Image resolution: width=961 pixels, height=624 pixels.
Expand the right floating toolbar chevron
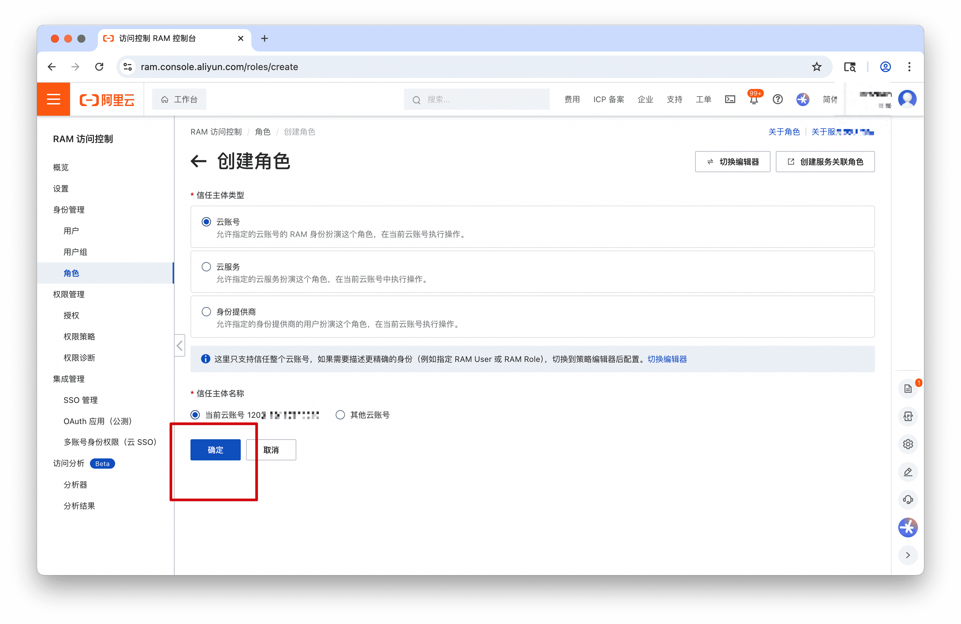[x=908, y=555]
